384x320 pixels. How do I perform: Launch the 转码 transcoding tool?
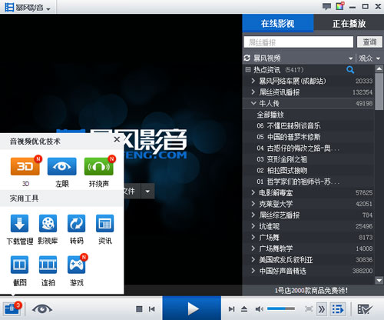[76, 223]
